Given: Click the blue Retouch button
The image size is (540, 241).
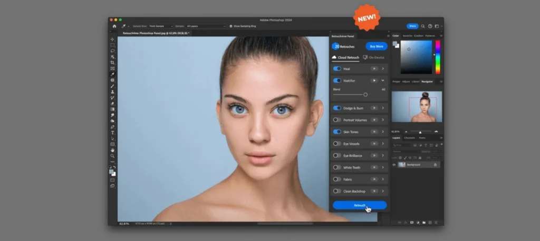Looking at the screenshot, I should pos(360,205).
